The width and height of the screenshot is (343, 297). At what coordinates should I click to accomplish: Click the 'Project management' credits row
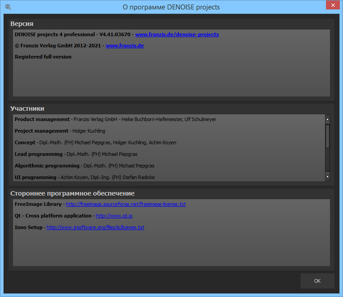pos(60,131)
